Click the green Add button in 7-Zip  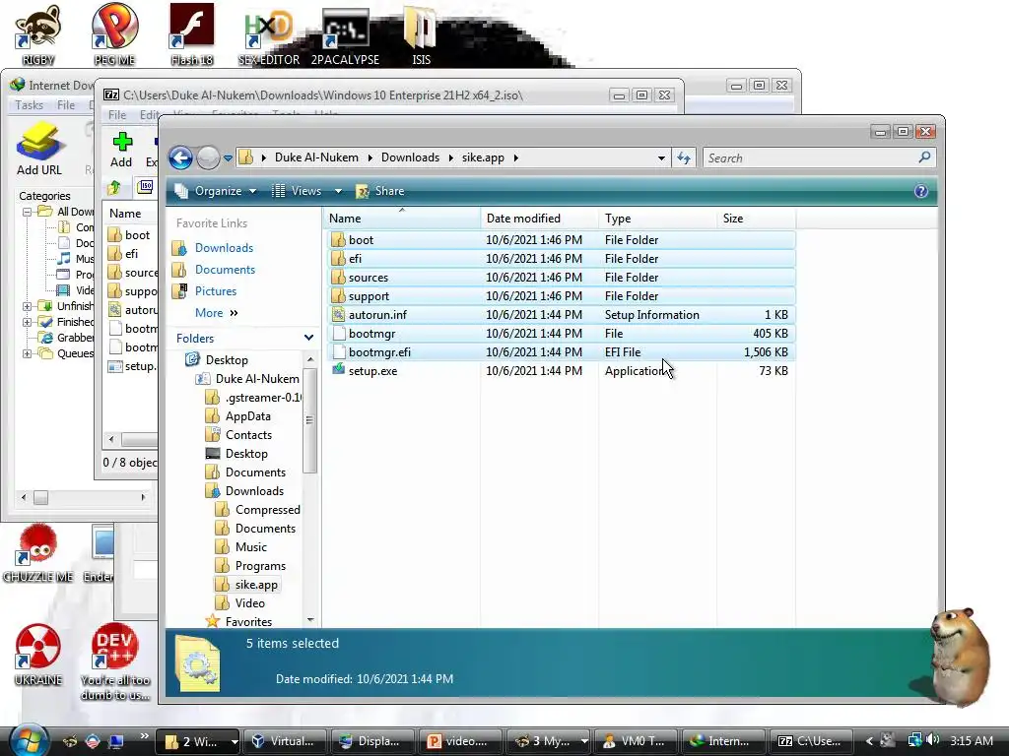pos(121,150)
